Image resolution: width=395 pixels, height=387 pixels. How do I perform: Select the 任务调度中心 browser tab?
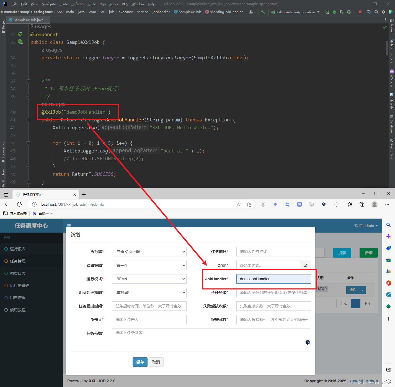46,194
